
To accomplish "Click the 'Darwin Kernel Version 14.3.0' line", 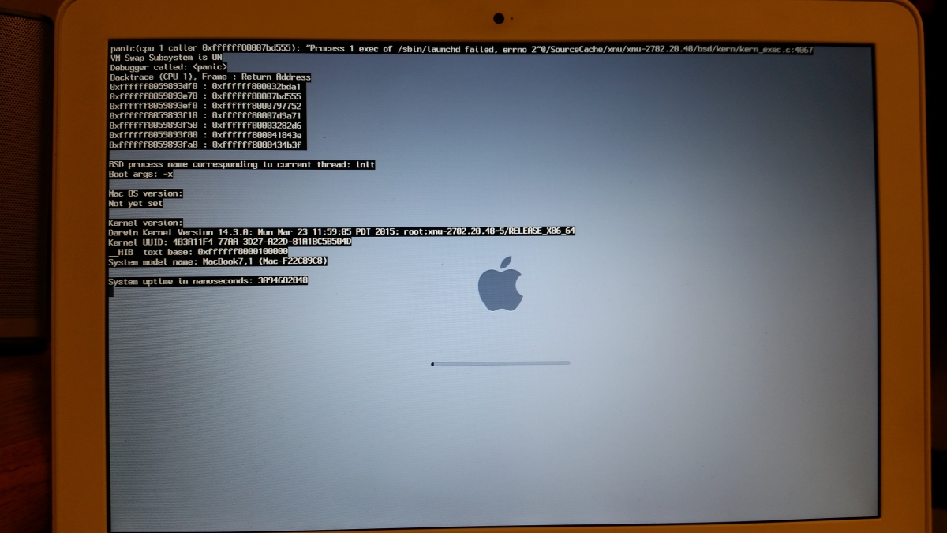I will [342, 232].
